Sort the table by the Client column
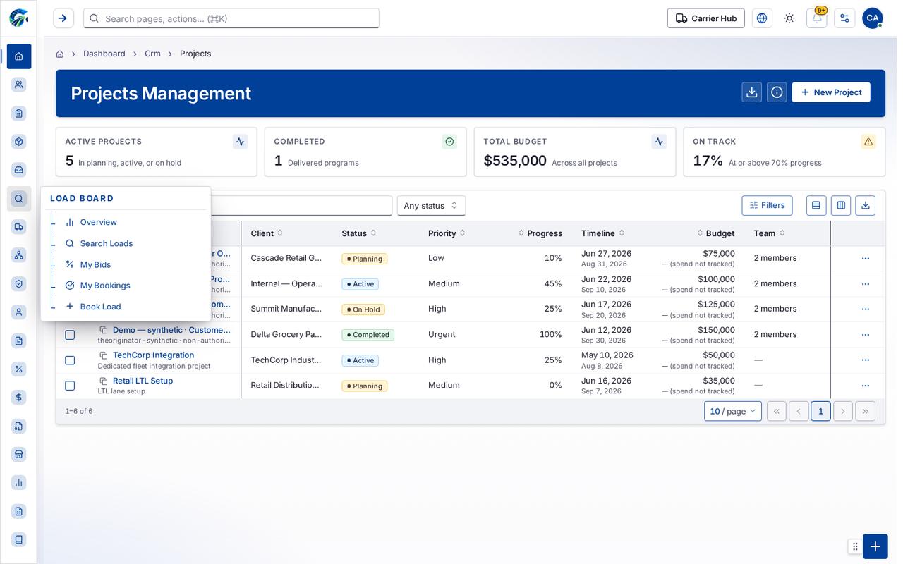903x564 pixels. pyautogui.click(x=267, y=233)
